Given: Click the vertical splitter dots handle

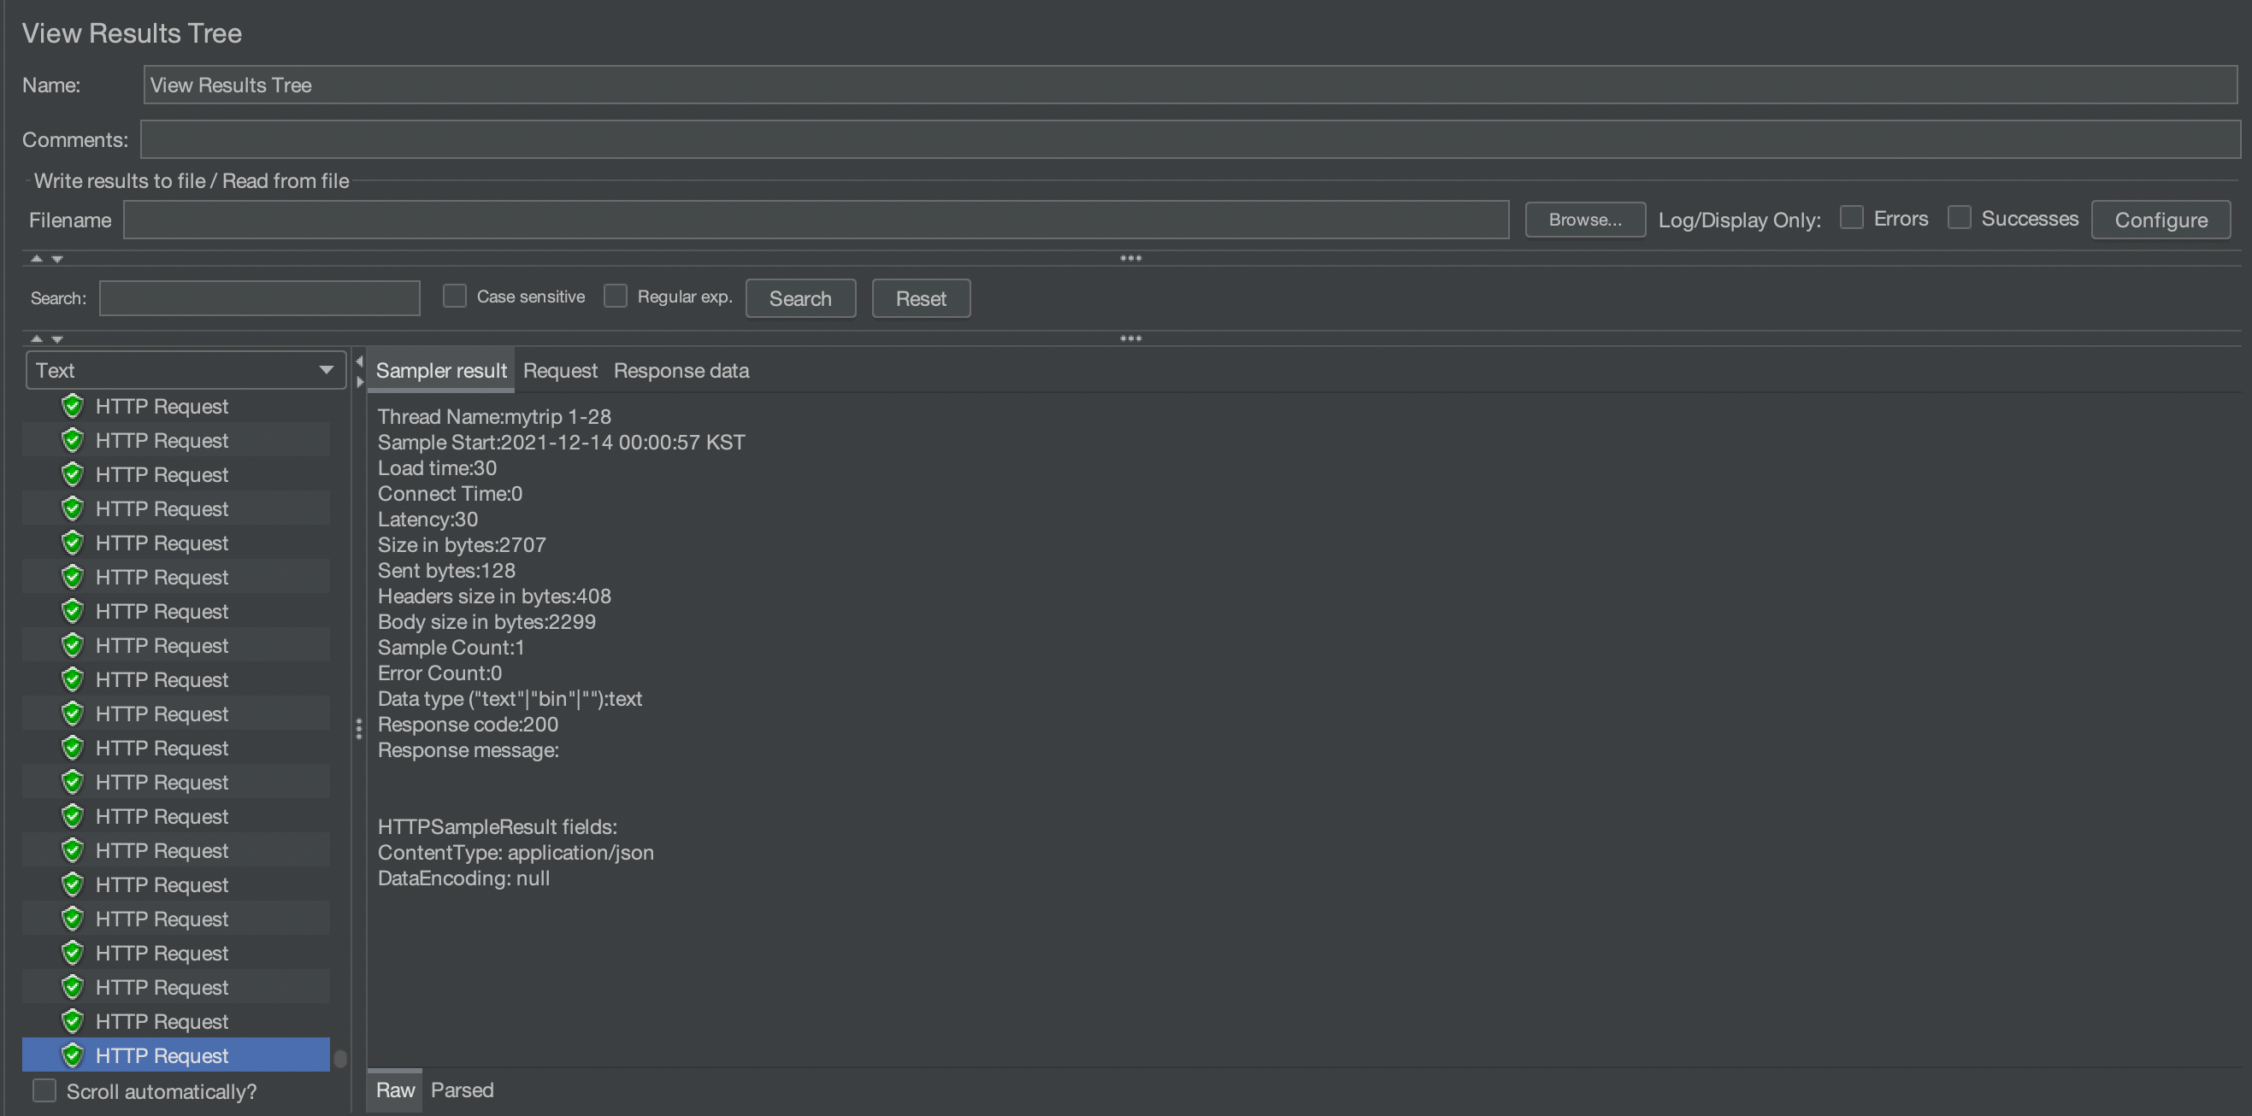Looking at the screenshot, I should click(358, 729).
